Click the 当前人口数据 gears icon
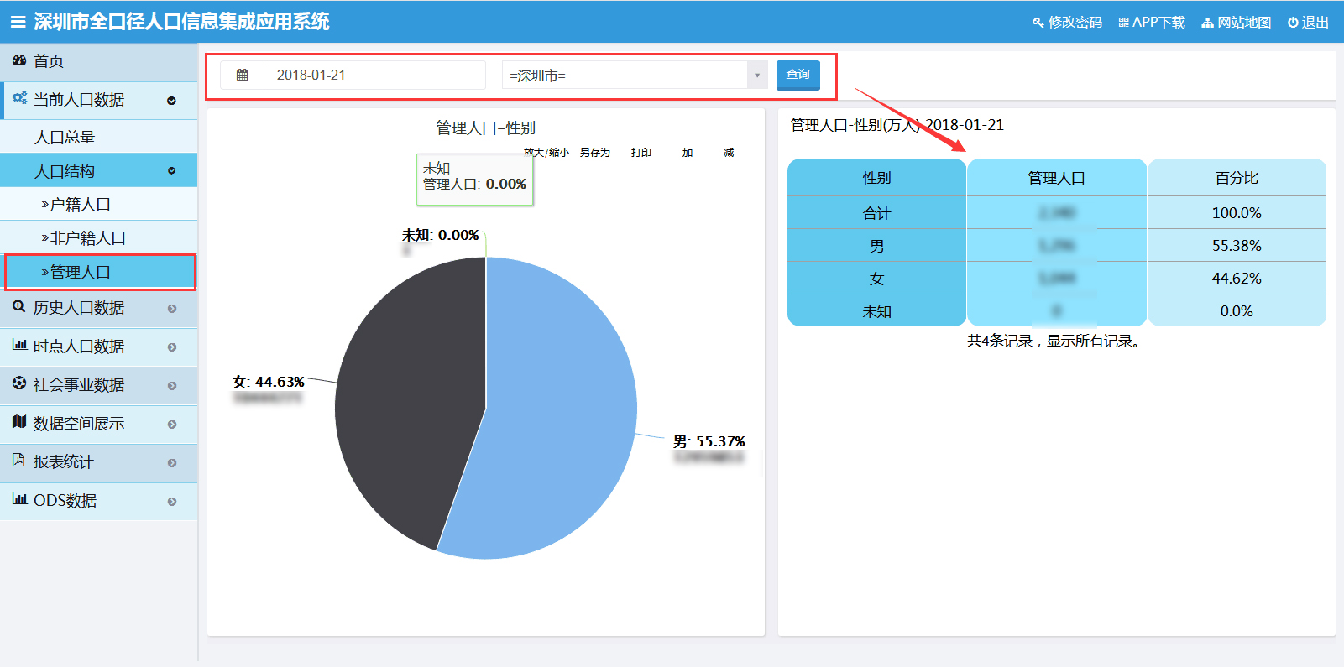The height and width of the screenshot is (667, 1344). (19, 98)
